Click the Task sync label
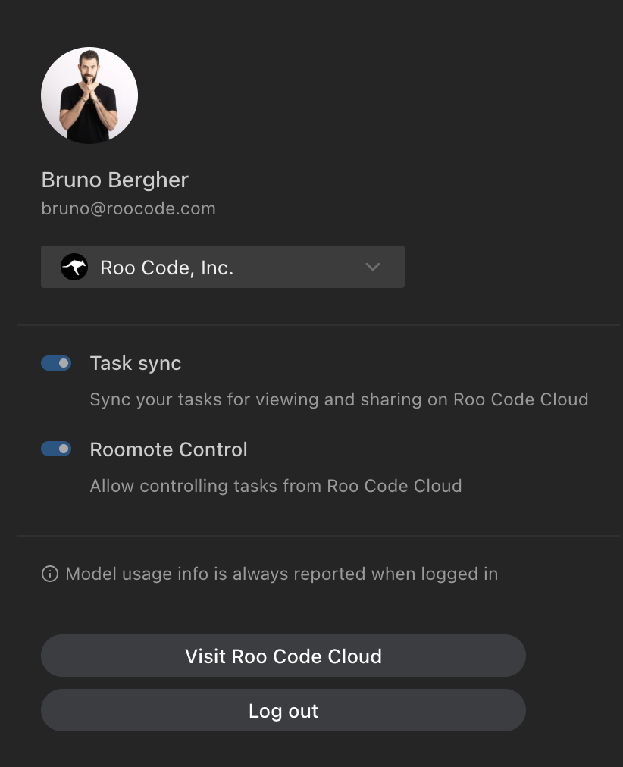This screenshot has height=767, width=623. pyautogui.click(x=136, y=364)
